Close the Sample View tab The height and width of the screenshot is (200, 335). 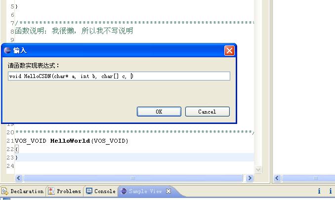168,191
